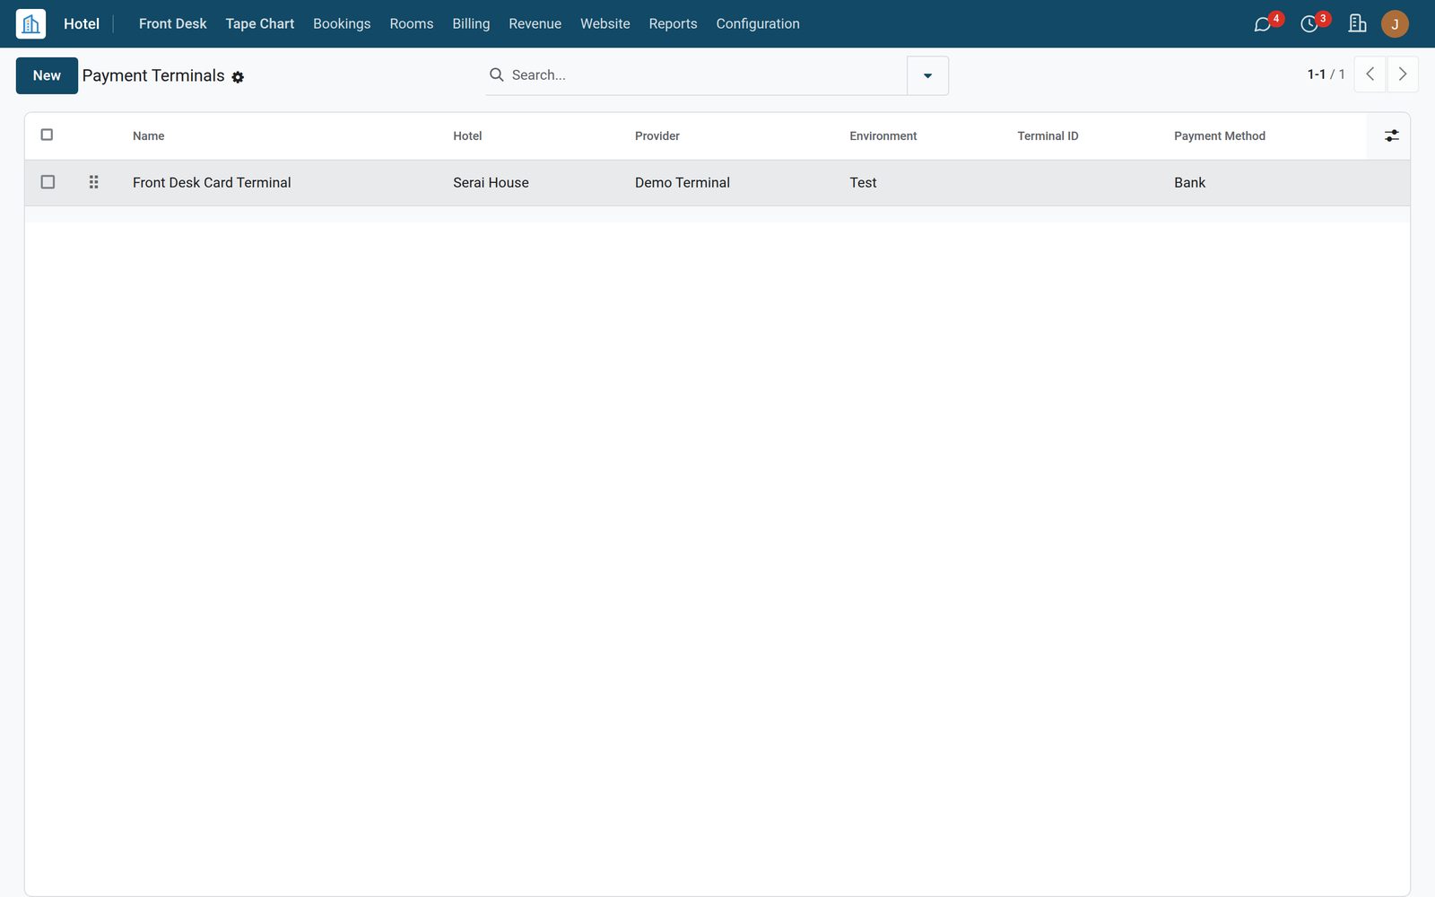Screen dimensions: 1435x897
Task: Open the Payment Terminals gear actions
Action: pyautogui.click(x=238, y=77)
